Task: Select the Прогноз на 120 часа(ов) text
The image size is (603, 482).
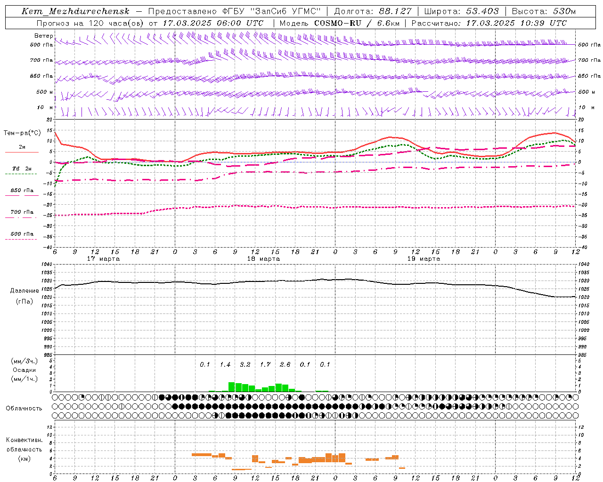Action: coord(90,23)
